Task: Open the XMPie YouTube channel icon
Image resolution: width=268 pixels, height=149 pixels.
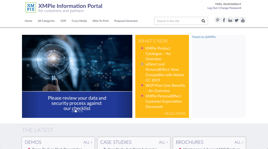Action: coord(243,20)
